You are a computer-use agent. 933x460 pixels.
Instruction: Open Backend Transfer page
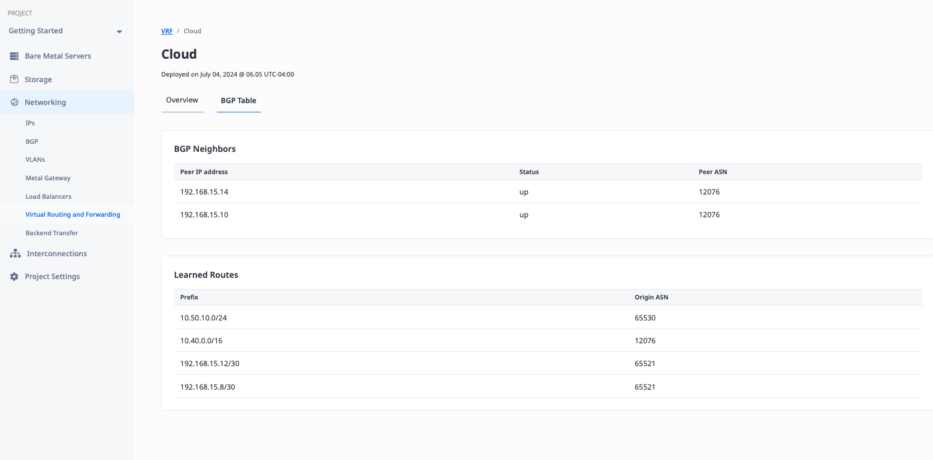tap(52, 233)
